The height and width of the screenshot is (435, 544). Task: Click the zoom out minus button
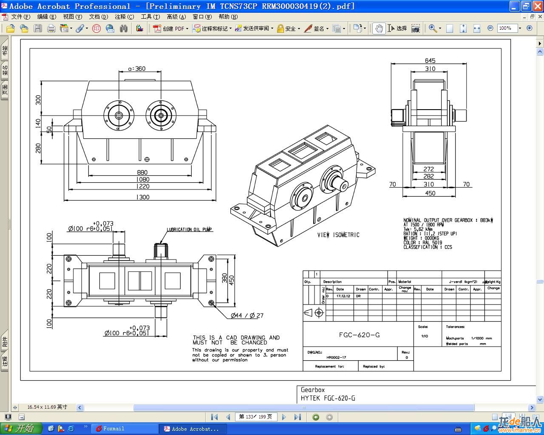click(490, 28)
